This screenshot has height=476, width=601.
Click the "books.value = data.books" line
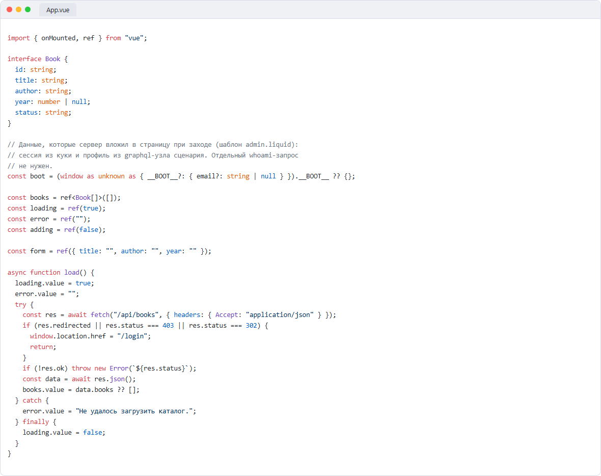[x=81, y=390]
